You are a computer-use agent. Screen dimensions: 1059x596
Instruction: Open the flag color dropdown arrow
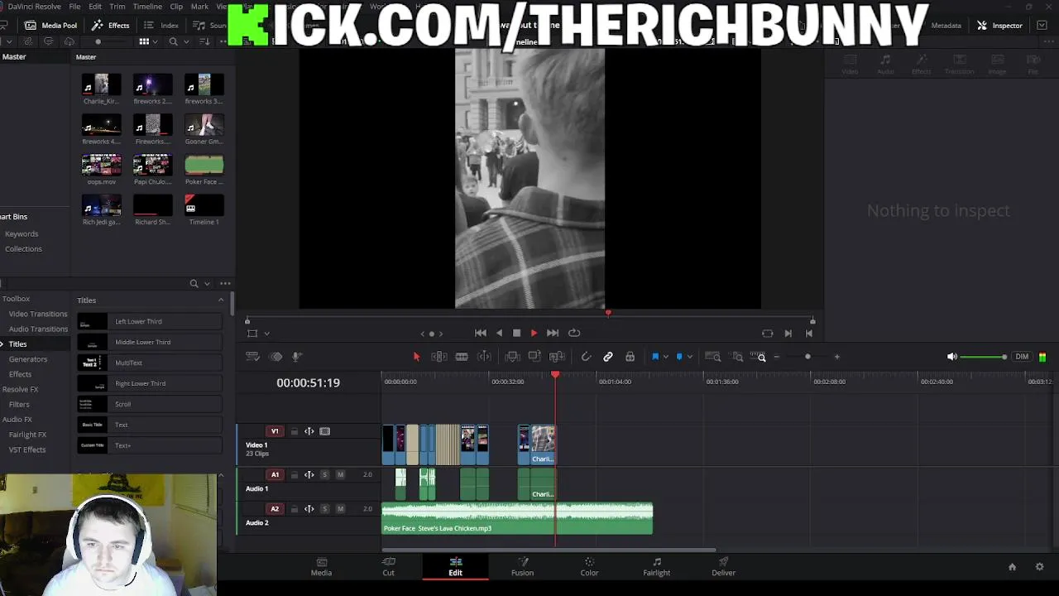pyautogui.click(x=665, y=357)
